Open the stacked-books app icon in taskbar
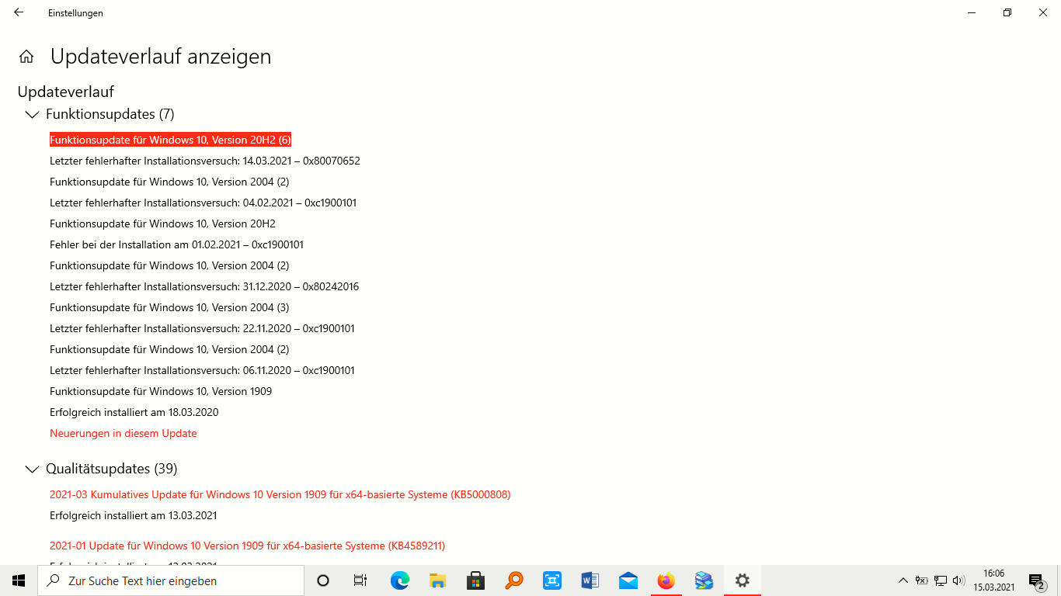This screenshot has height=596, width=1061. (x=704, y=580)
